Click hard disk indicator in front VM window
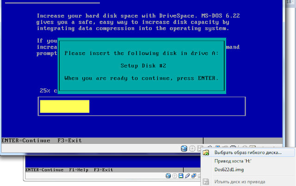The image size is (296, 186). tap(184, 149)
